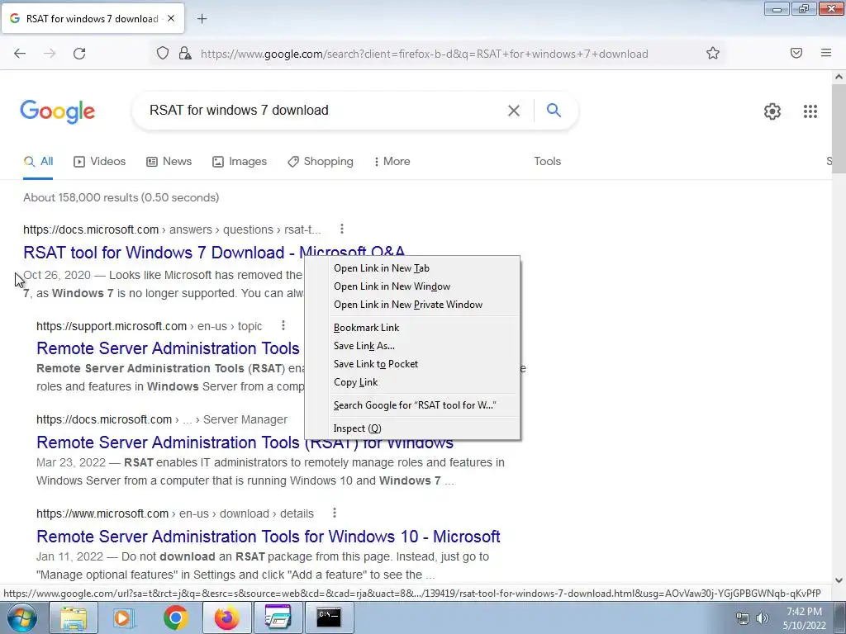Click the Google search query field
The image size is (846, 634).
pyautogui.click(x=324, y=111)
